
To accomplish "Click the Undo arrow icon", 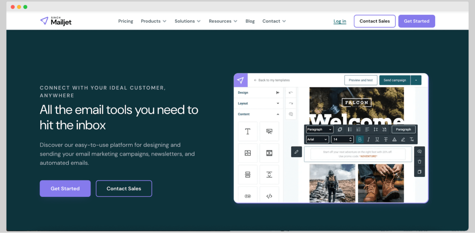I will point(291,93).
